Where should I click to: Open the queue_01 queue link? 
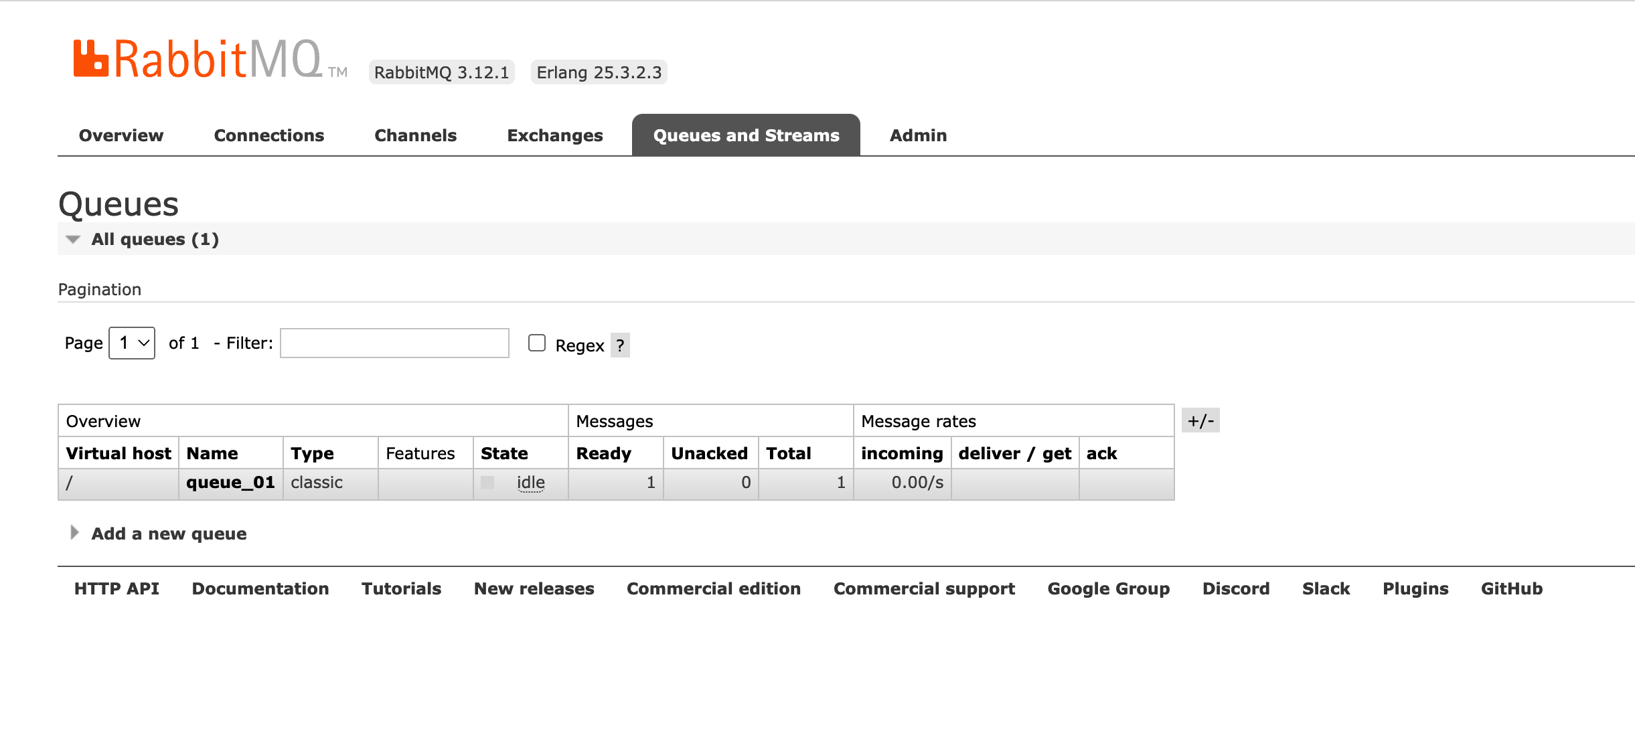click(x=230, y=483)
